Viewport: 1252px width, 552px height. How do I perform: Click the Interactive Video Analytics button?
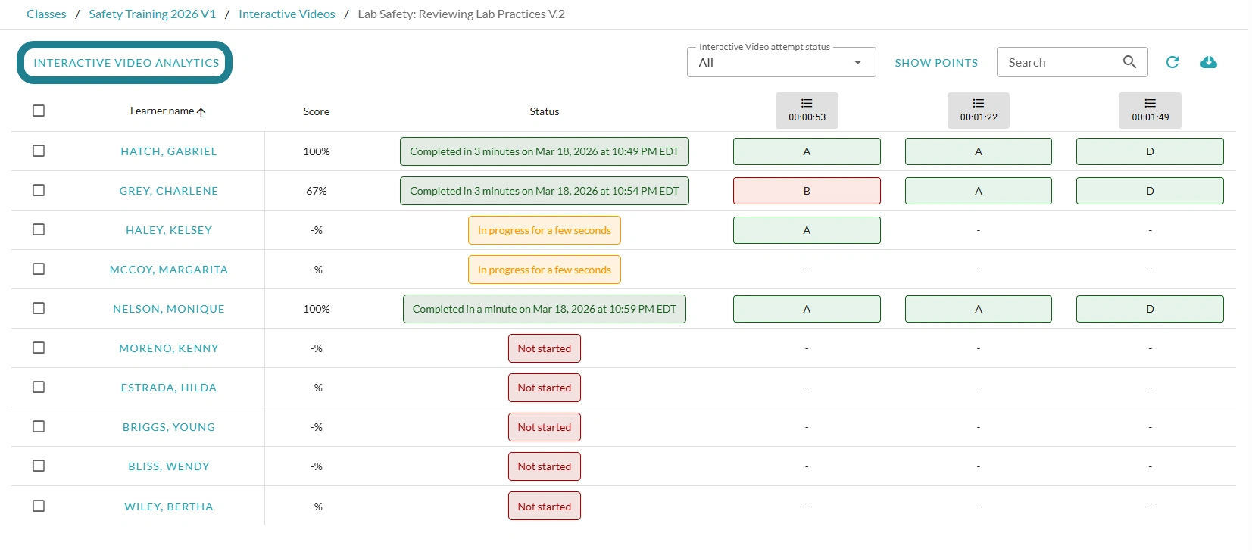[x=125, y=63]
